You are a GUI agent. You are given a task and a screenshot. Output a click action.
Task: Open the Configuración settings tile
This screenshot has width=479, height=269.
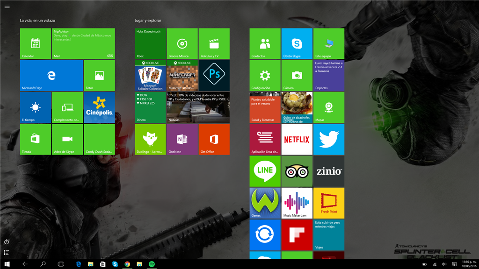coord(265,75)
